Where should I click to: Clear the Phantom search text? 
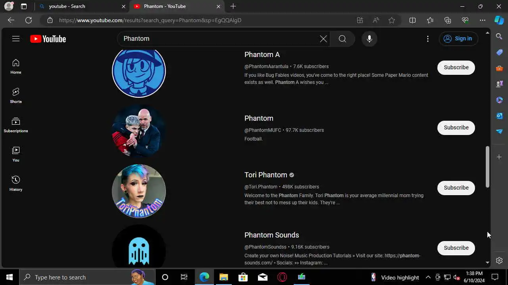323,38
